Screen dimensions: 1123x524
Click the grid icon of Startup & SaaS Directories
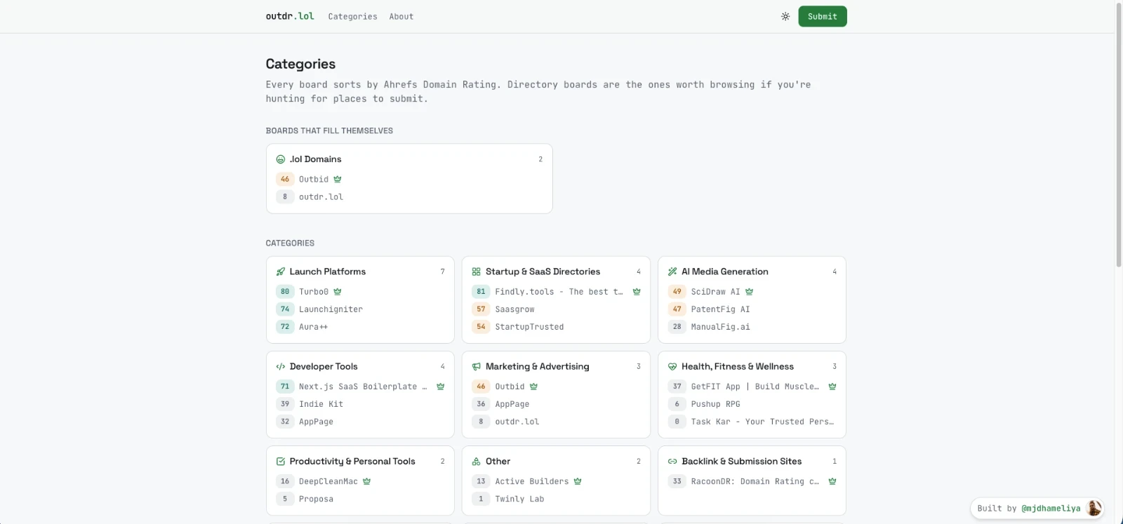[x=477, y=271]
